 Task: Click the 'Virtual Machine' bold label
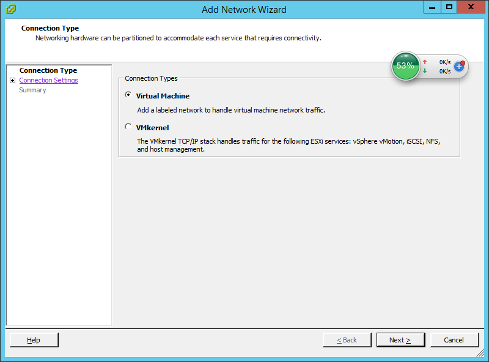tap(163, 96)
